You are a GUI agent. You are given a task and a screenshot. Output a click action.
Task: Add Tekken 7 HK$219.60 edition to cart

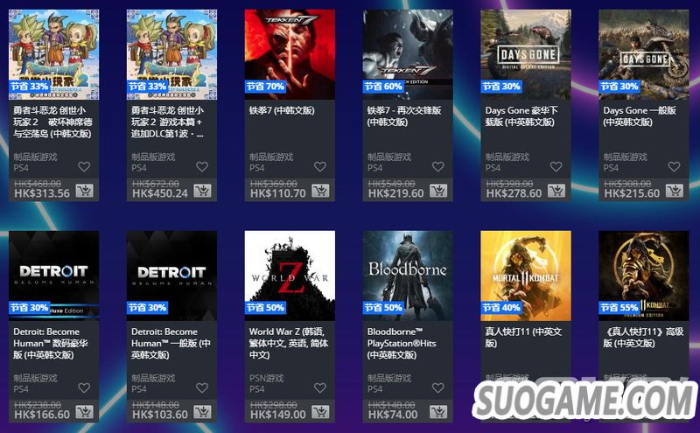pyautogui.click(x=438, y=191)
